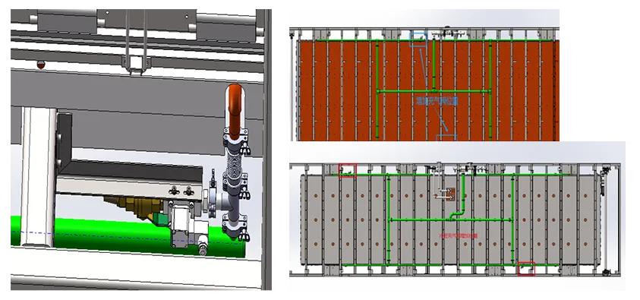Select the 3D valve assembly close-up image
The width and height of the screenshot is (640, 300).
point(140,150)
